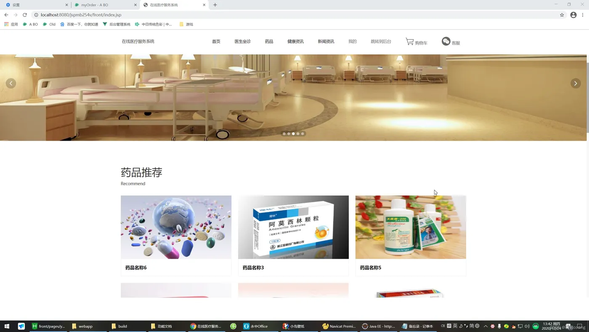
Task: Click the 药品名称5 product title
Action: click(371, 268)
